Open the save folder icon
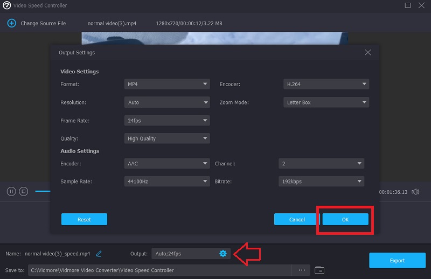This screenshot has width=431, height=279. (319, 270)
